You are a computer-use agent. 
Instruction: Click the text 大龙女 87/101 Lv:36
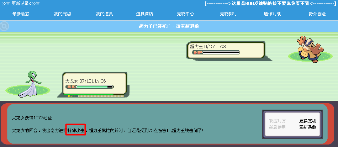[x=86, y=81]
